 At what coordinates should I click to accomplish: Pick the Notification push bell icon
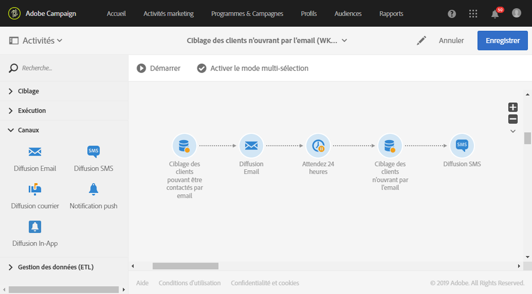tap(93, 189)
